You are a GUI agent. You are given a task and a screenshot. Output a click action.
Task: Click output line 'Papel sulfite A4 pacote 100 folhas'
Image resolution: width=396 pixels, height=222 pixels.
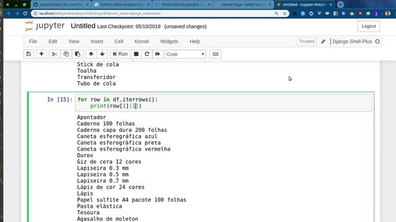tap(132, 200)
